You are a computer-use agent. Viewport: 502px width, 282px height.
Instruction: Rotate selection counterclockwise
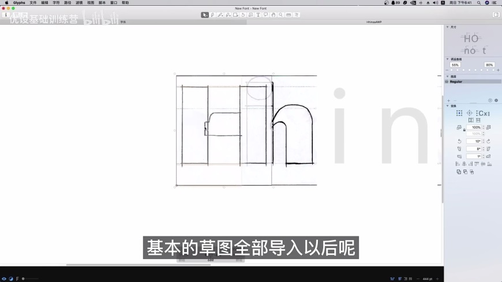click(x=459, y=141)
